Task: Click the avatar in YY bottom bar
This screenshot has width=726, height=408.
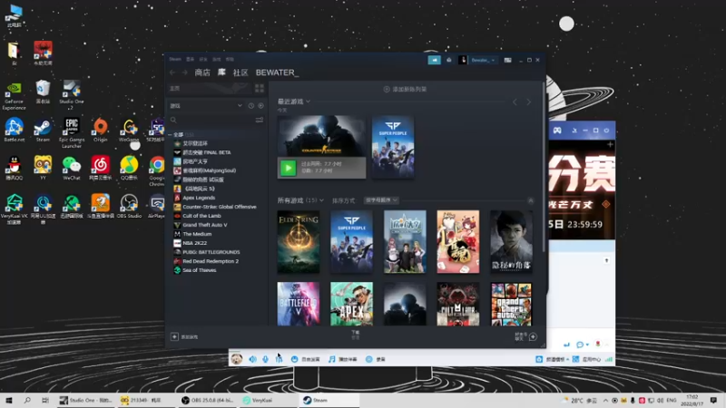Action: click(237, 359)
